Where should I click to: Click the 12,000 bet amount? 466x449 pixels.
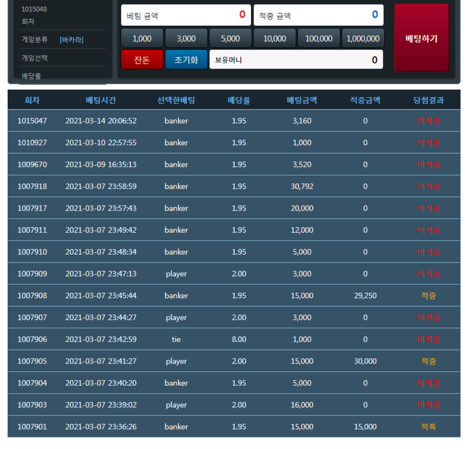point(302,230)
